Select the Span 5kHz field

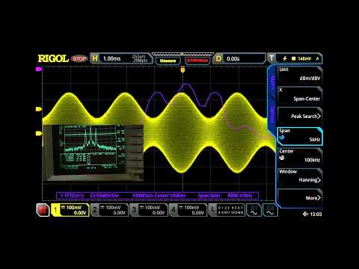300,136
